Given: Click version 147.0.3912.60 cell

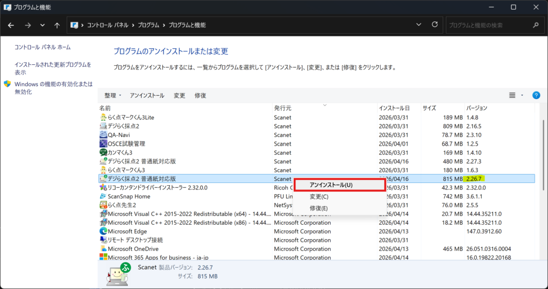Looking at the screenshot, I should 484,231.
